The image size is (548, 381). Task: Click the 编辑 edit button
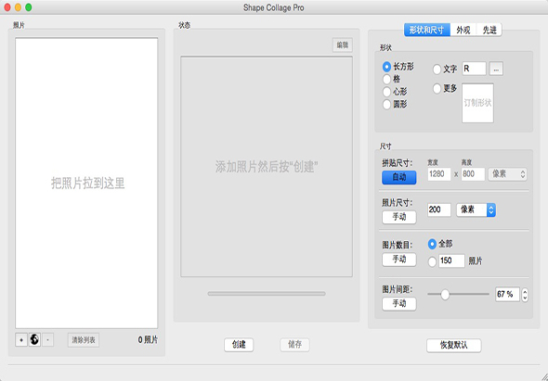[342, 45]
